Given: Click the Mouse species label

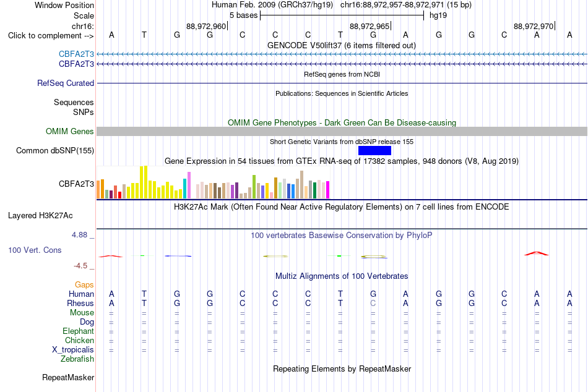Looking at the screenshot, I should pos(82,313).
